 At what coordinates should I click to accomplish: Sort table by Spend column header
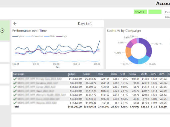click(x=87, y=74)
